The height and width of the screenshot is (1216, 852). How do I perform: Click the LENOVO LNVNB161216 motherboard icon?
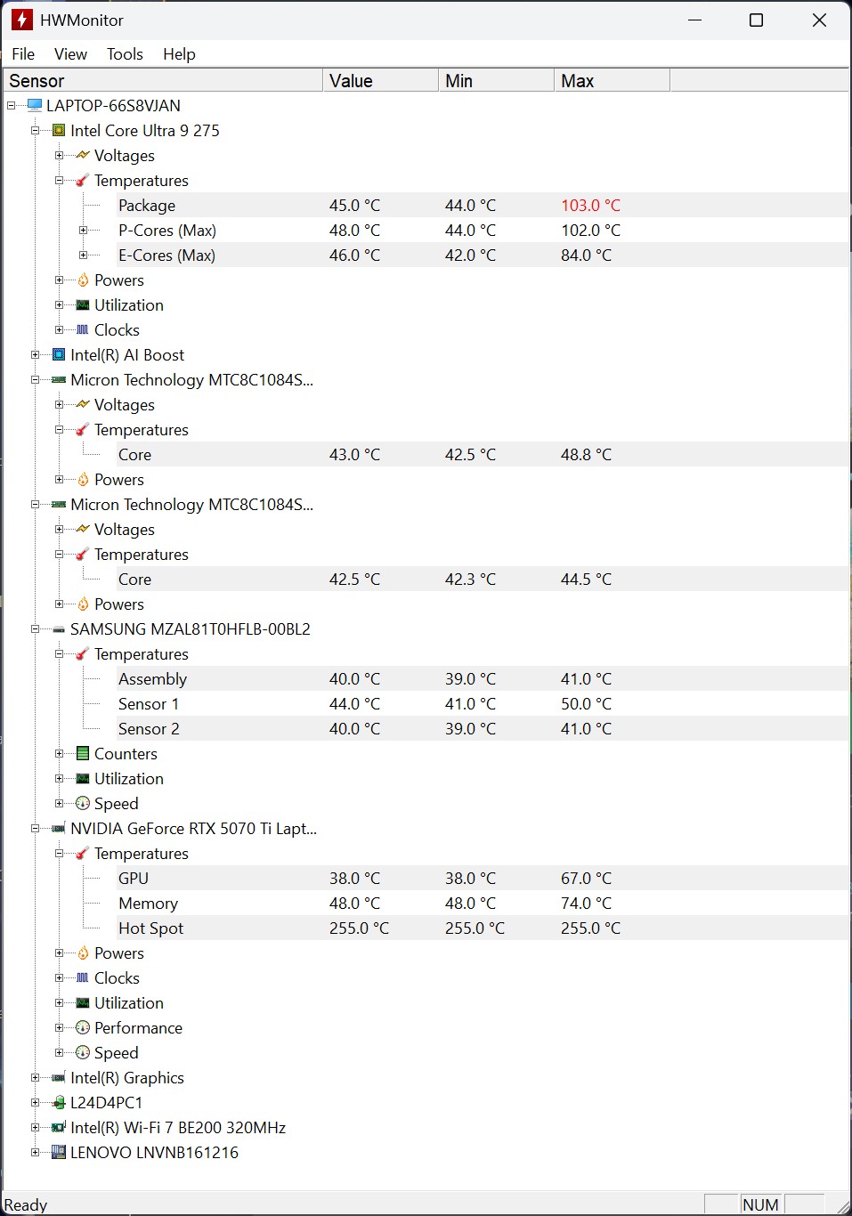pos(59,1153)
